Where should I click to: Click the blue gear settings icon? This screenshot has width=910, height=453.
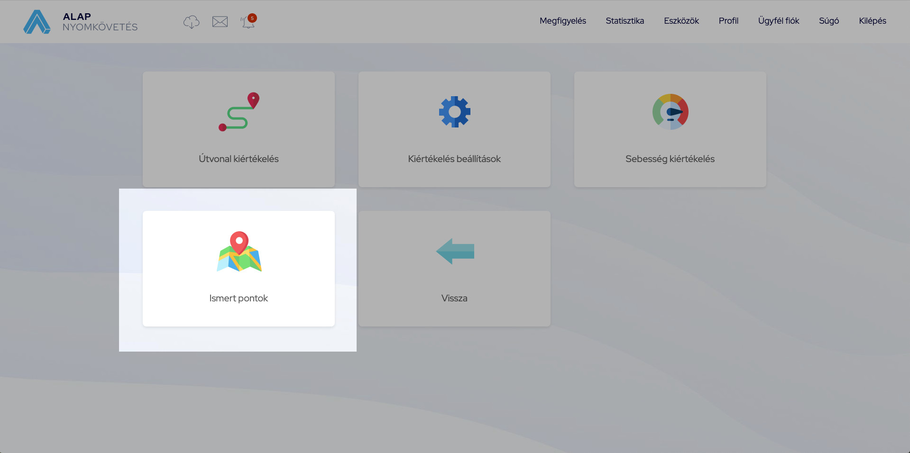pos(454,112)
